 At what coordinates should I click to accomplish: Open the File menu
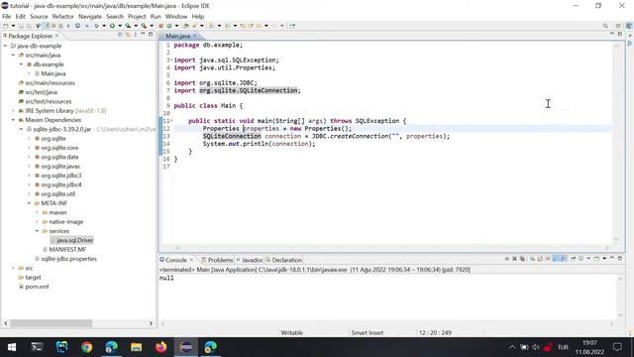(x=7, y=16)
